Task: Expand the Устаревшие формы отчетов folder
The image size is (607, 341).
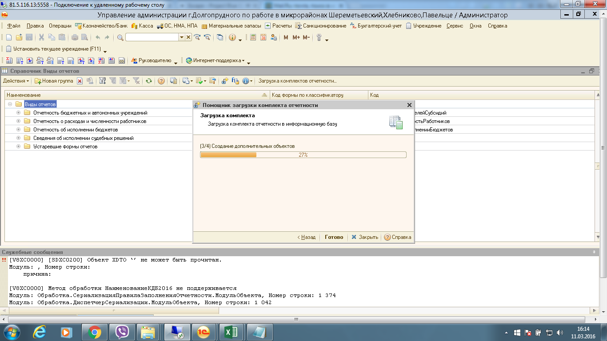Action: click(x=18, y=147)
